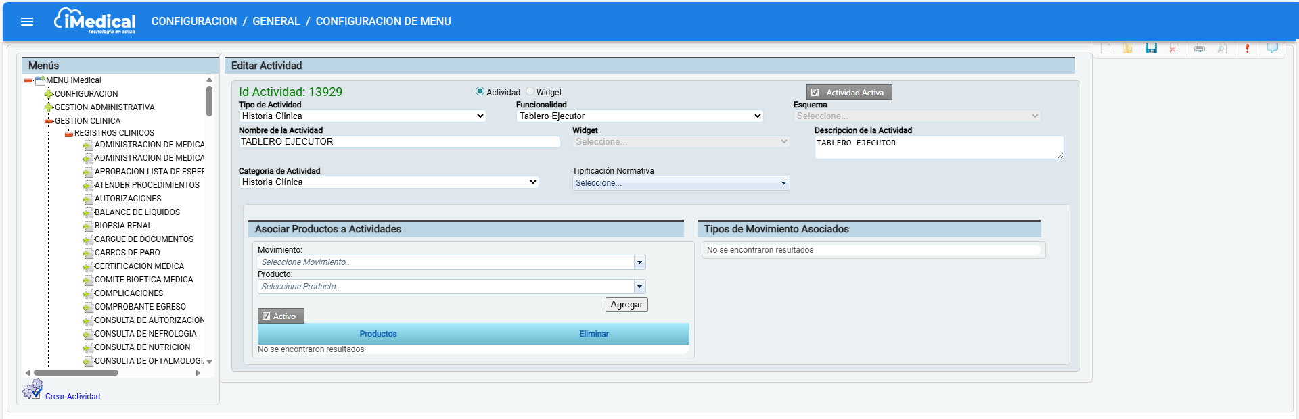Click the new blank document icon
Viewport: 1299px width, 419px height.
point(1106,49)
